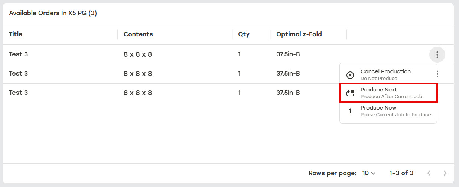
Task: Click the Produce Now upward arrow icon
Action: 350,111
